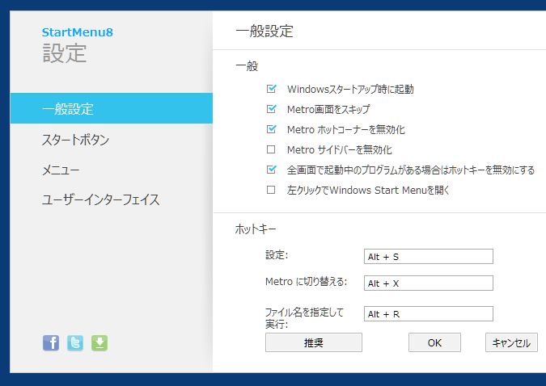Screen dimensions: 546x386
Task: Toggle Windowsスタートアップ時に起動 checkbox
Action: click(x=271, y=89)
